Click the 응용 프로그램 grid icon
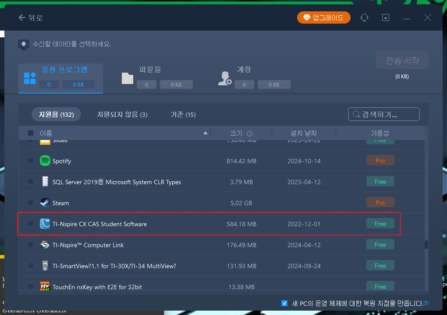Image resolution: width=447 pixels, height=315 pixels. tap(30, 77)
